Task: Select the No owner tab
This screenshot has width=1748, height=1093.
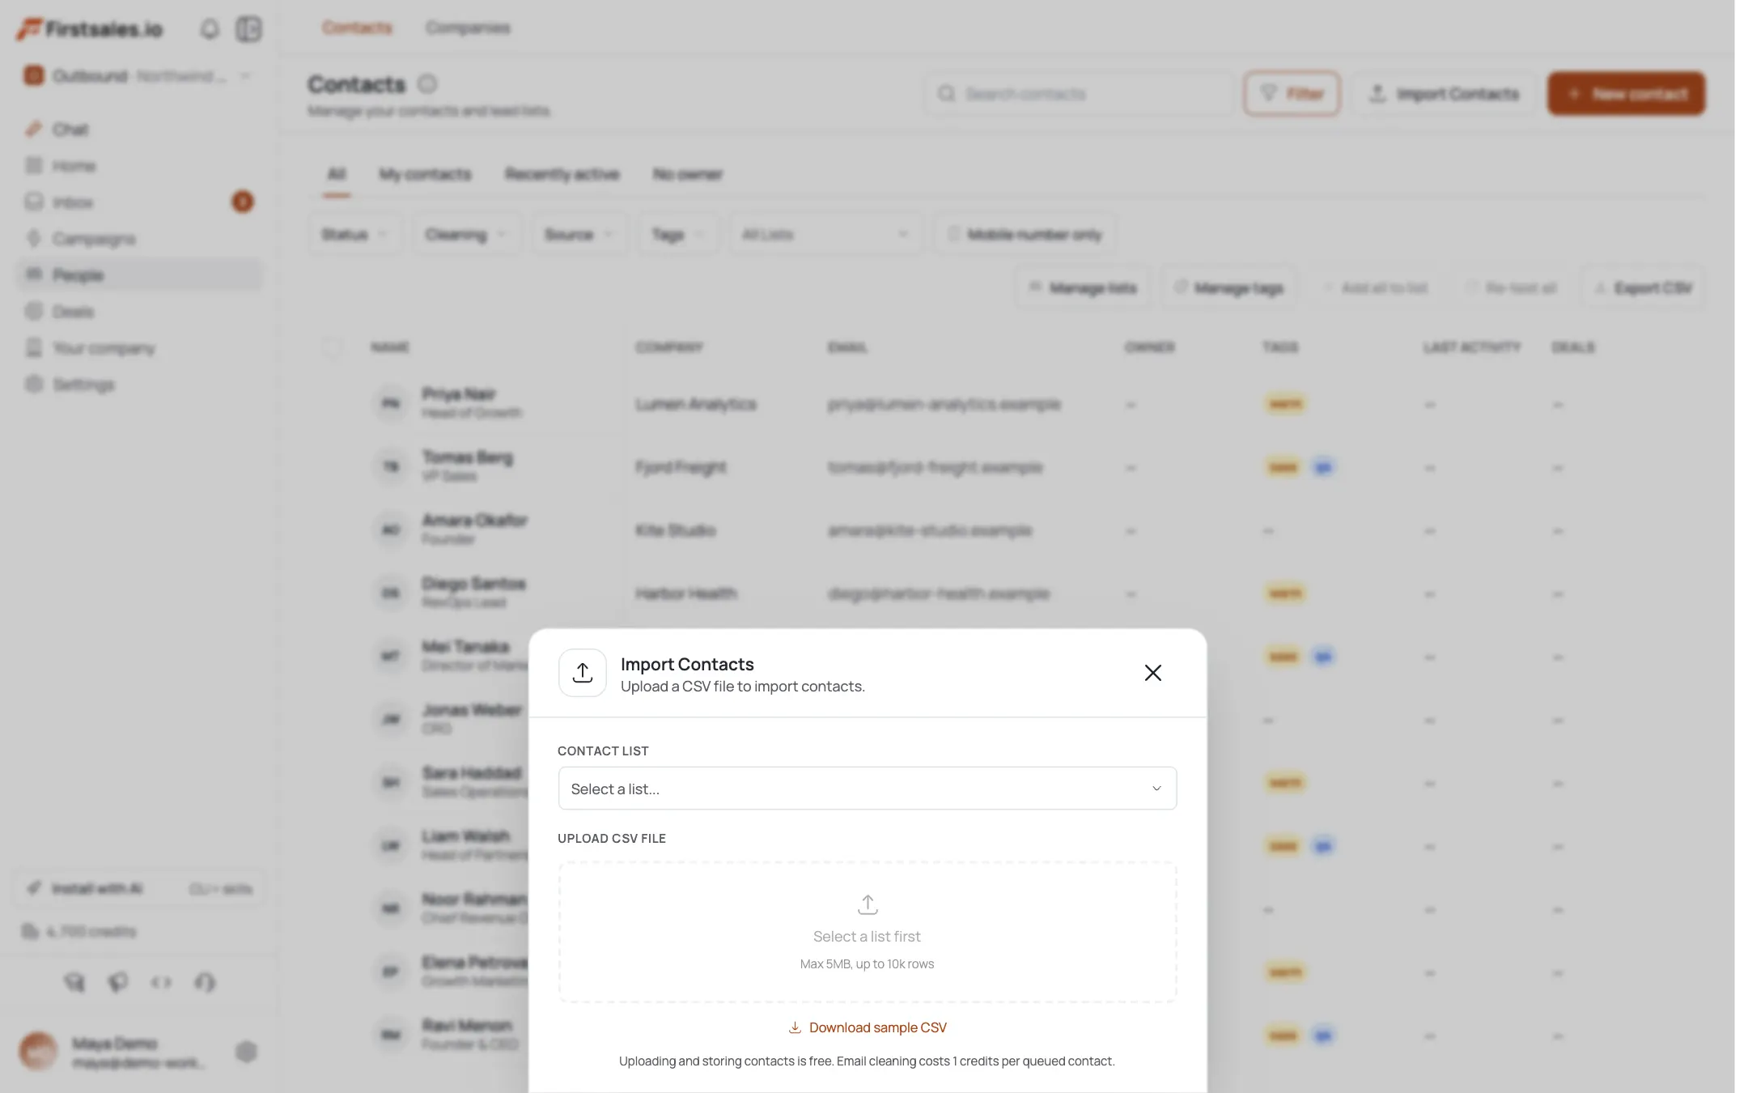Action: point(687,174)
